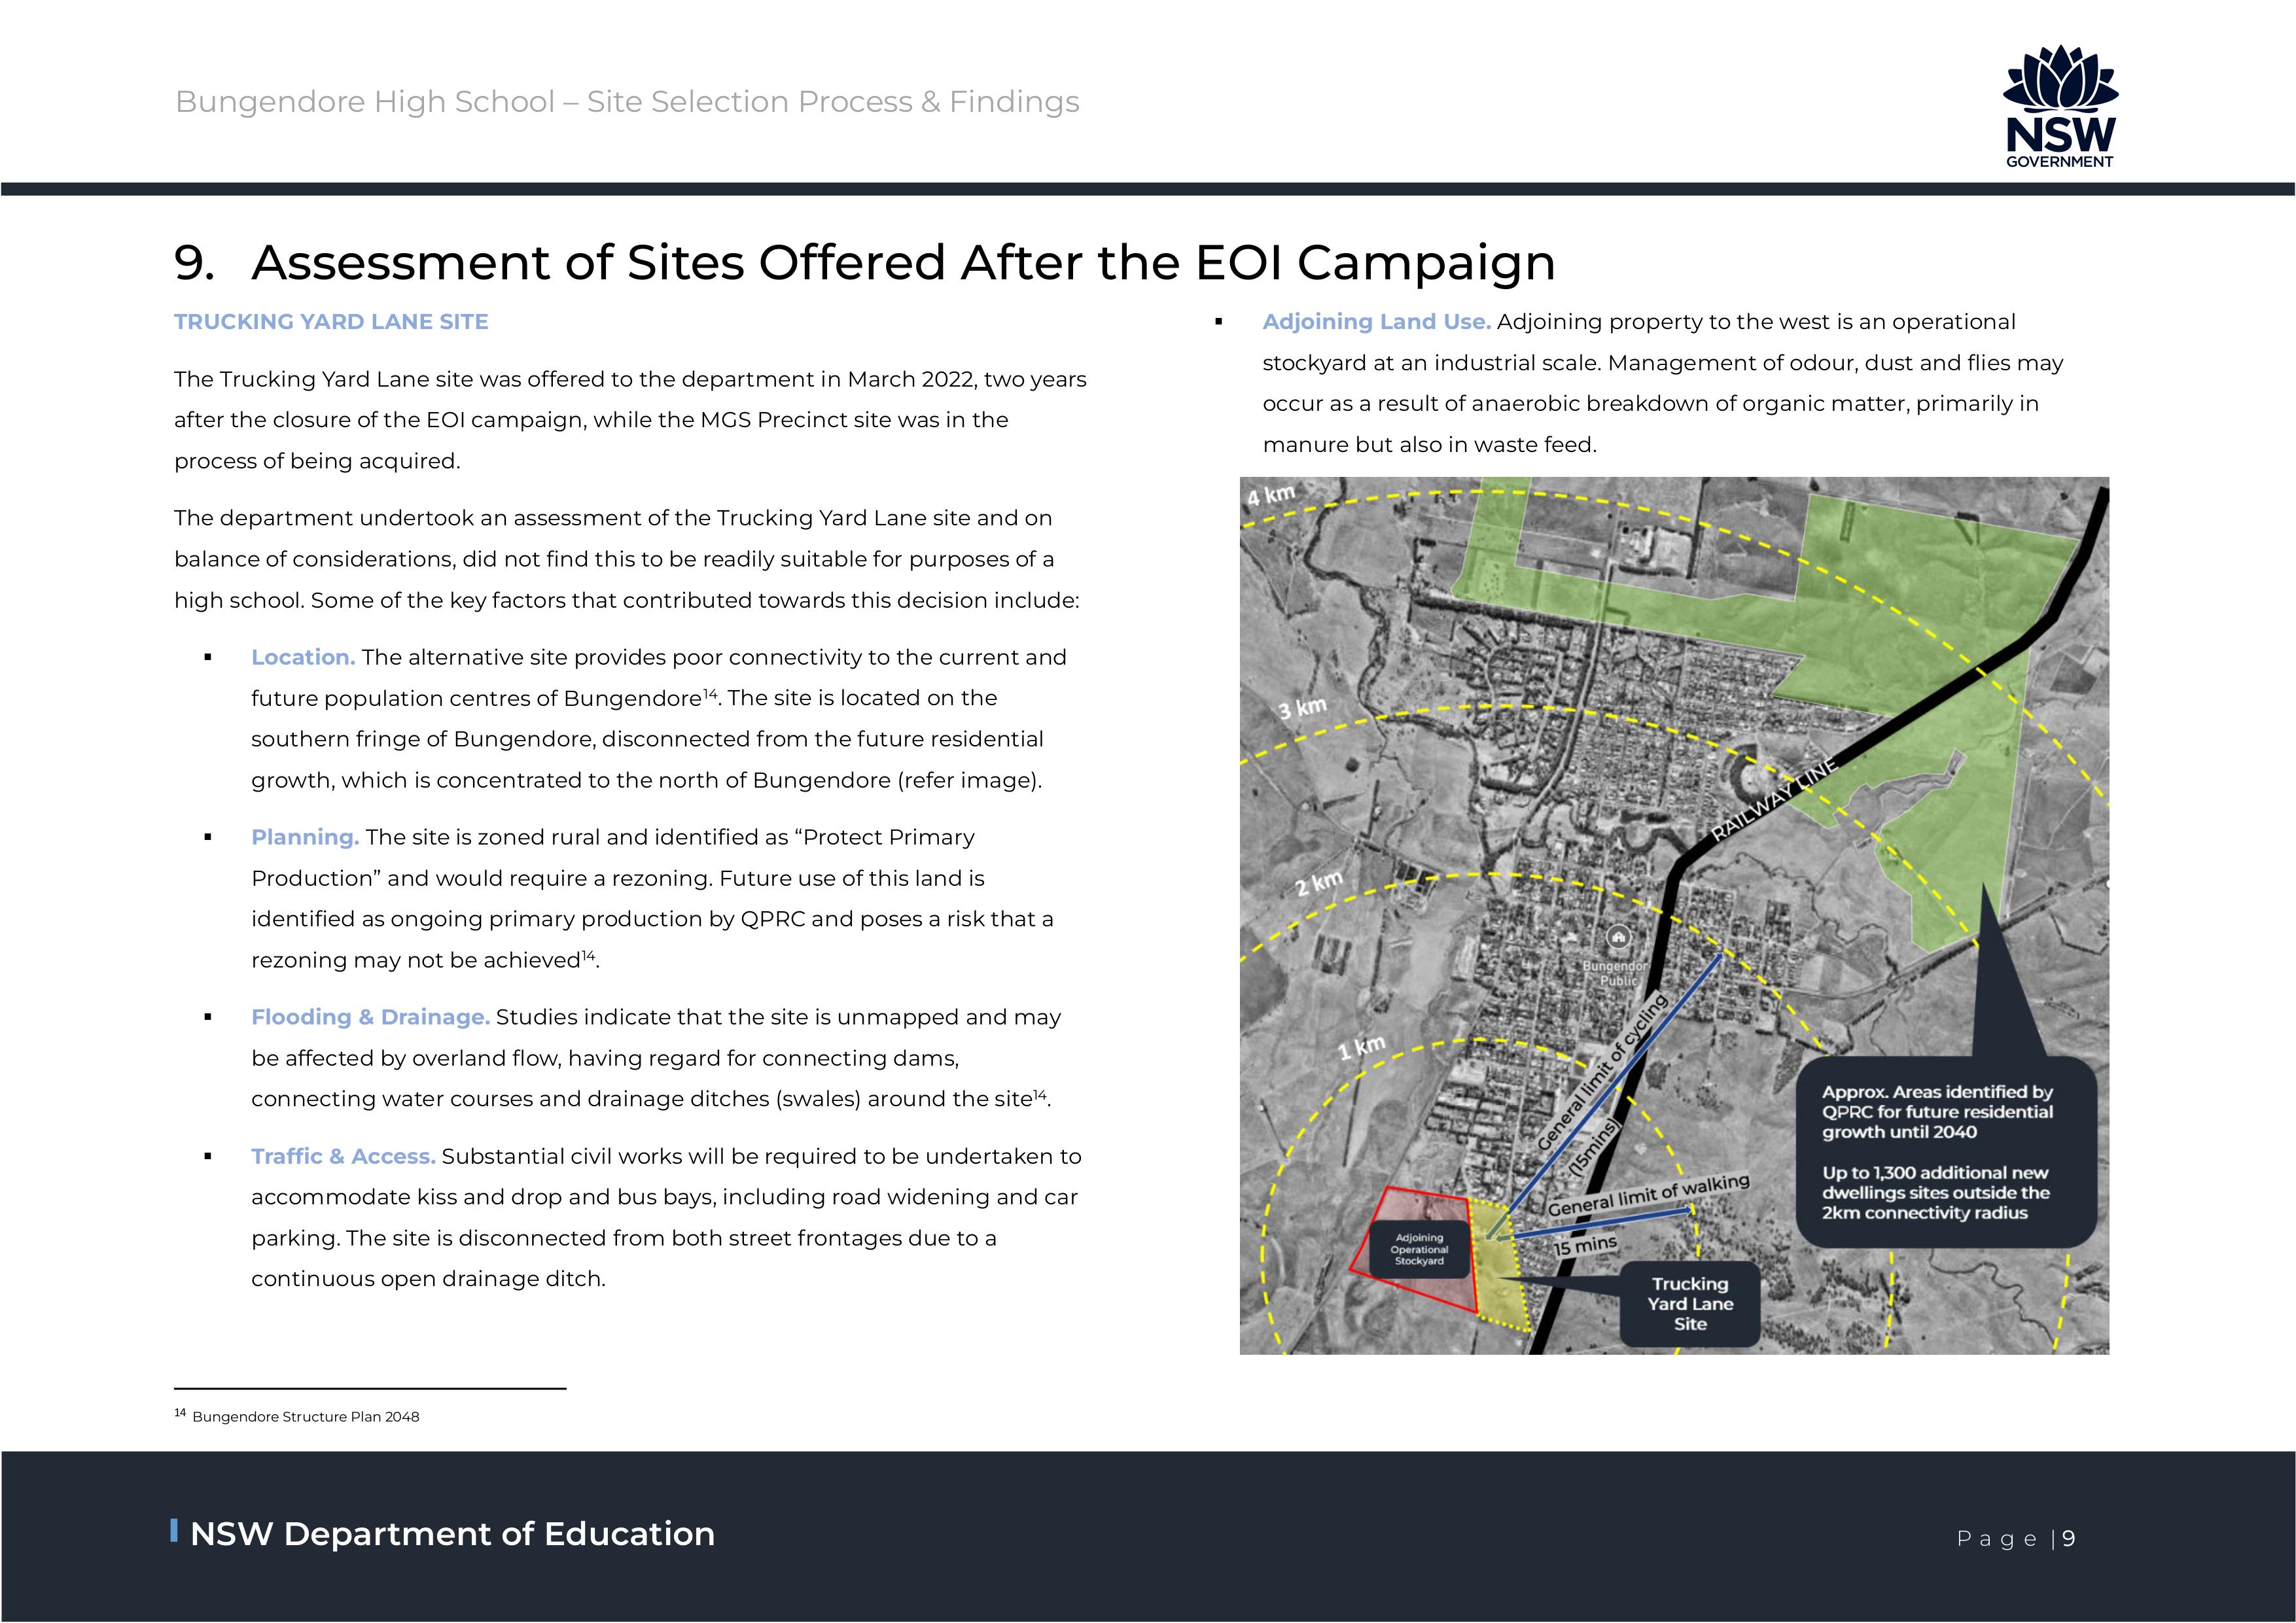Click the Bungendore Structure Plan 2048 footnote
2296x1623 pixels.
(x=305, y=1416)
